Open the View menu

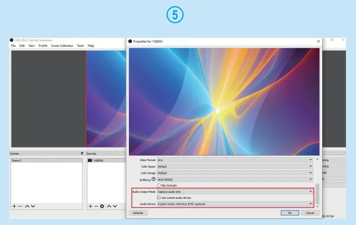[x=32, y=46]
